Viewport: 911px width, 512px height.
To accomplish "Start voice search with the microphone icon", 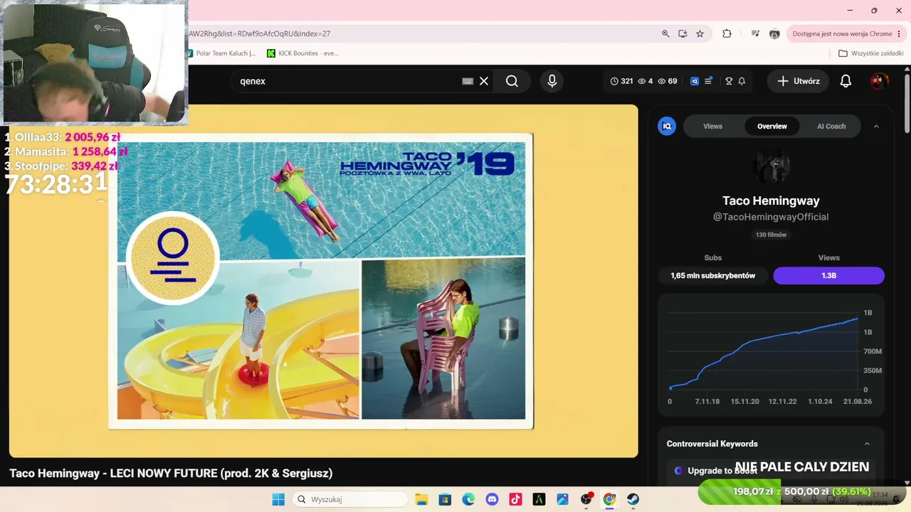I will pyautogui.click(x=552, y=81).
